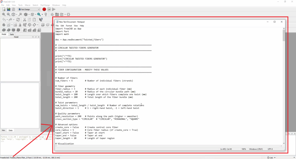Open Notepad's View menu
Image resolution: width=296 pixels, height=159 pixels.
(x=76, y=26)
